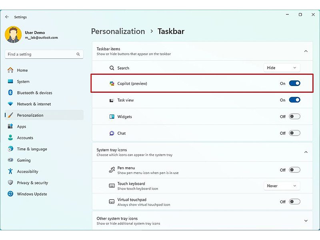Click the Find a setting search box
Viewport: 320px width, 240px height.
tap(44, 54)
